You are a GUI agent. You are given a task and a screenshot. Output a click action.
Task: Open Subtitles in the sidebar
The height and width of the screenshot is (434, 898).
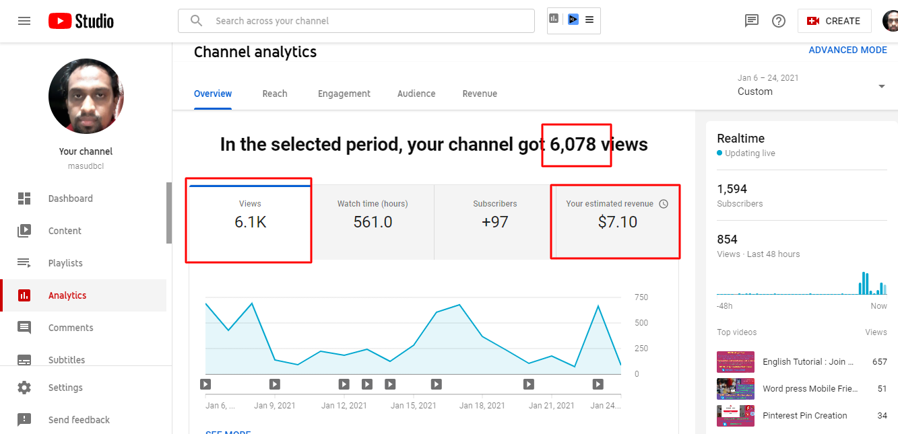tap(83, 357)
